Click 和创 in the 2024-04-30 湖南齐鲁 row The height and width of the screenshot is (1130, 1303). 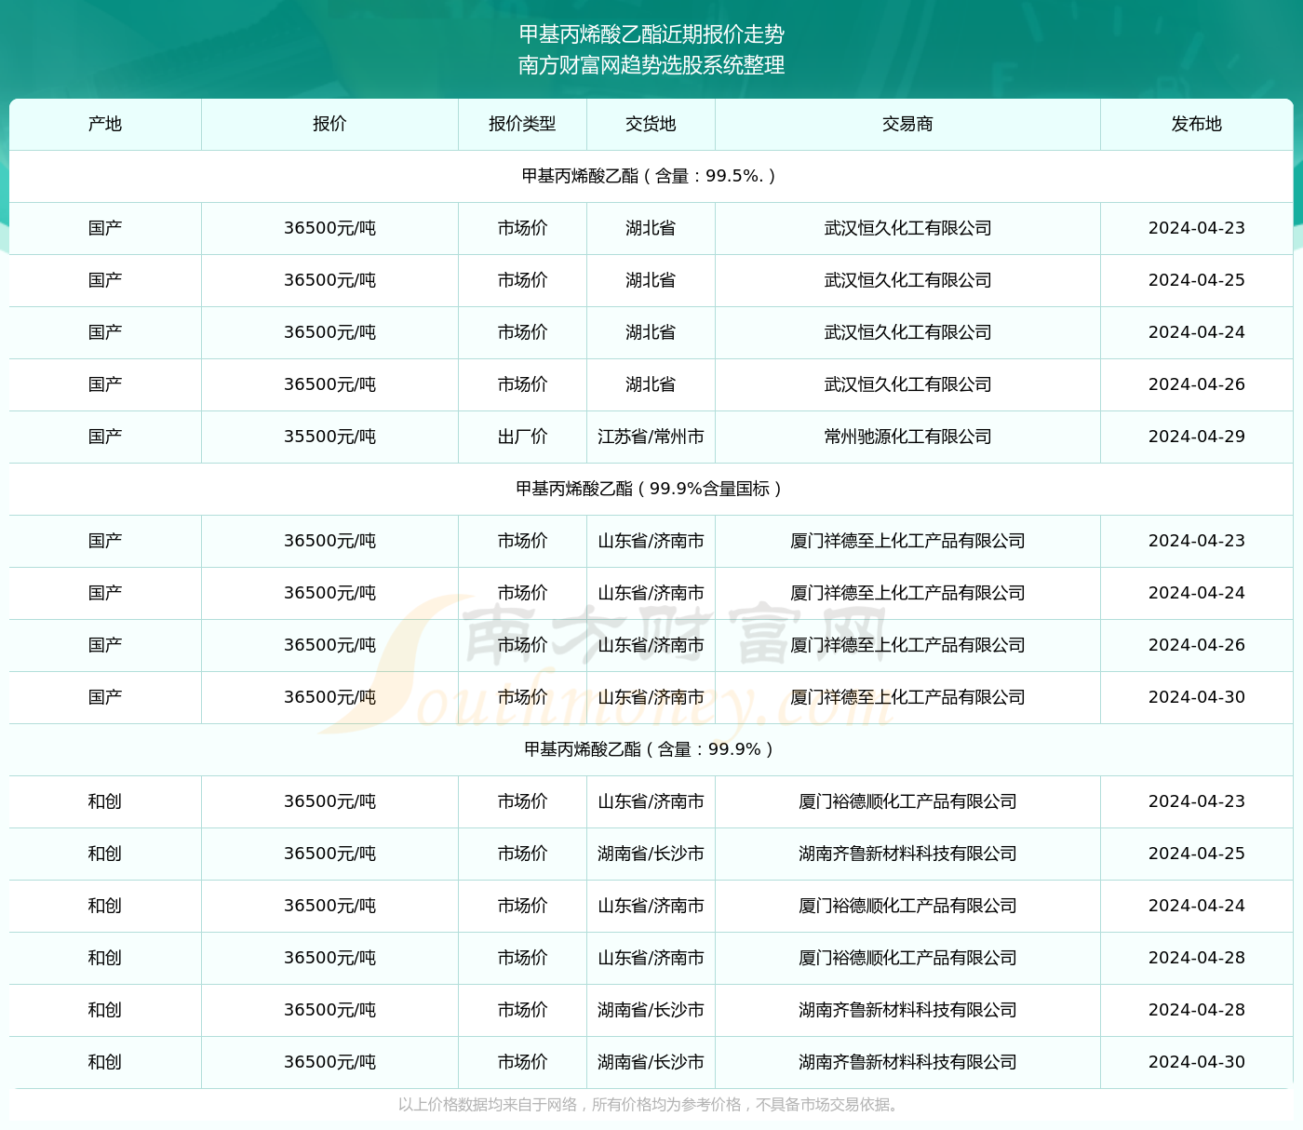point(105,1062)
